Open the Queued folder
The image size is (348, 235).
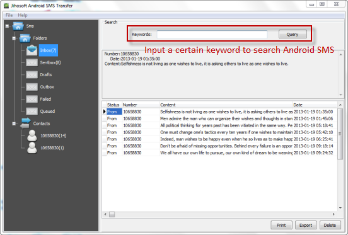point(47,112)
